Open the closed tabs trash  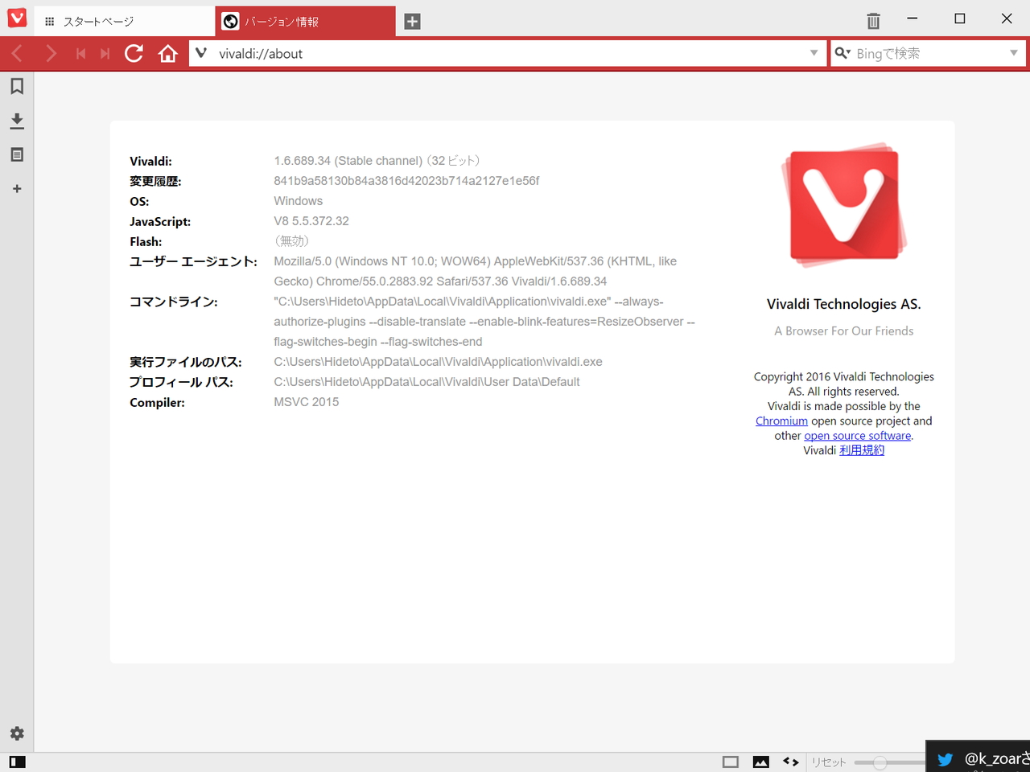click(873, 20)
